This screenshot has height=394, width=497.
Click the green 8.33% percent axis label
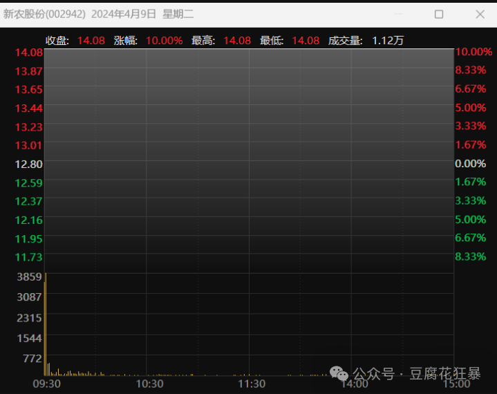tap(471, 256)
